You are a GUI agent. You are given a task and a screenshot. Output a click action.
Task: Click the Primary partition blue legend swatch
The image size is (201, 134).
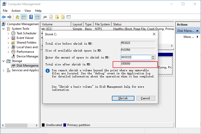65,125
